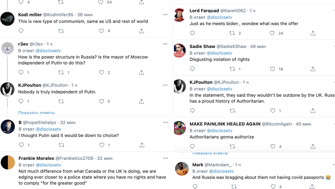The image size is (335, 189).
Task: Like KJPoulton's 'Nobody is truly independent' tweet
Action: click(x=102, y=101)
